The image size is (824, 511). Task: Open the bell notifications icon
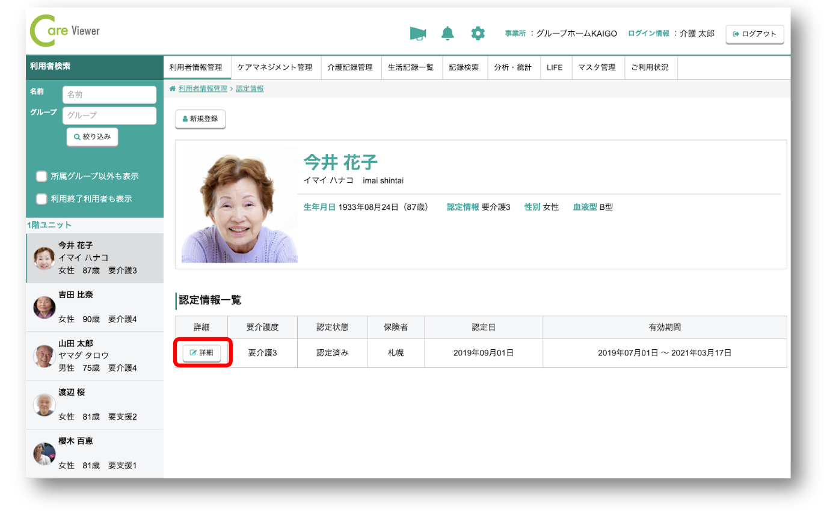[x=447, y=34]
